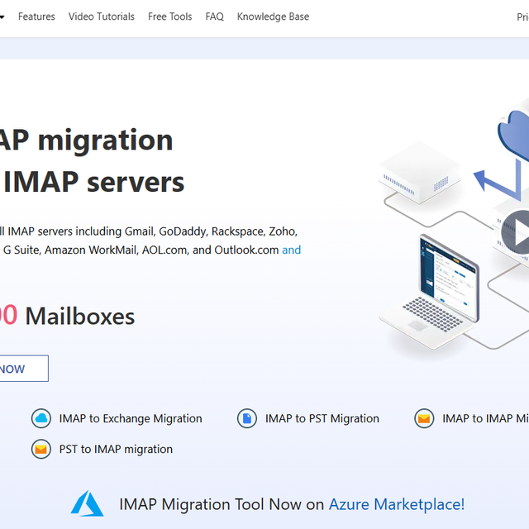Click the Azure logo icon
This screenshot has width=529, height=529.
click(x=87, y=503)
